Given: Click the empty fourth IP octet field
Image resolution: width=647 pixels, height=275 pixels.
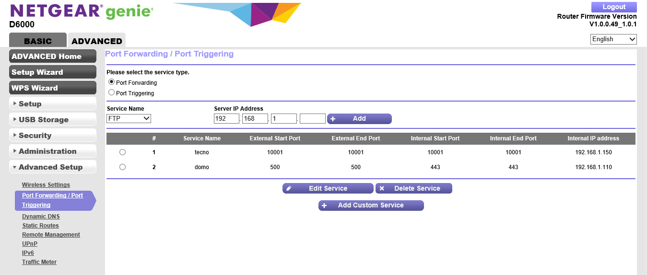Looking at the screenshot, I should (x=313, y=118).
